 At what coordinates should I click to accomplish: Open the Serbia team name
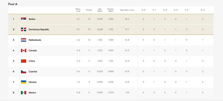32,19
